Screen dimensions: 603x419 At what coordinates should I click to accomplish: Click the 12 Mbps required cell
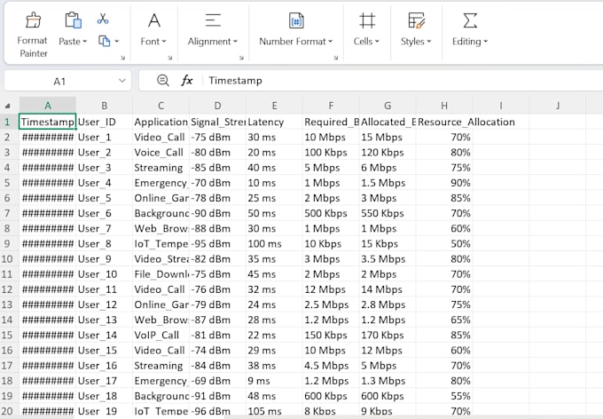point(331,289)
